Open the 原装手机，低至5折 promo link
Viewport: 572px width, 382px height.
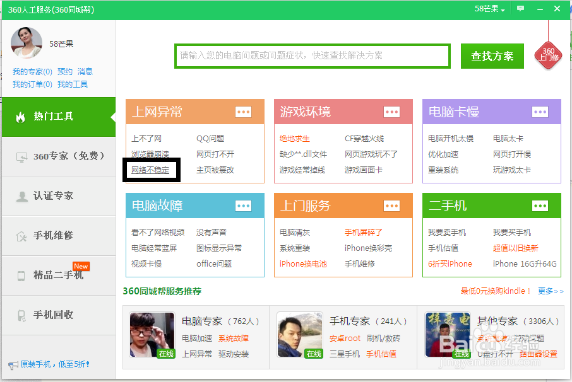tap(55, 364)
